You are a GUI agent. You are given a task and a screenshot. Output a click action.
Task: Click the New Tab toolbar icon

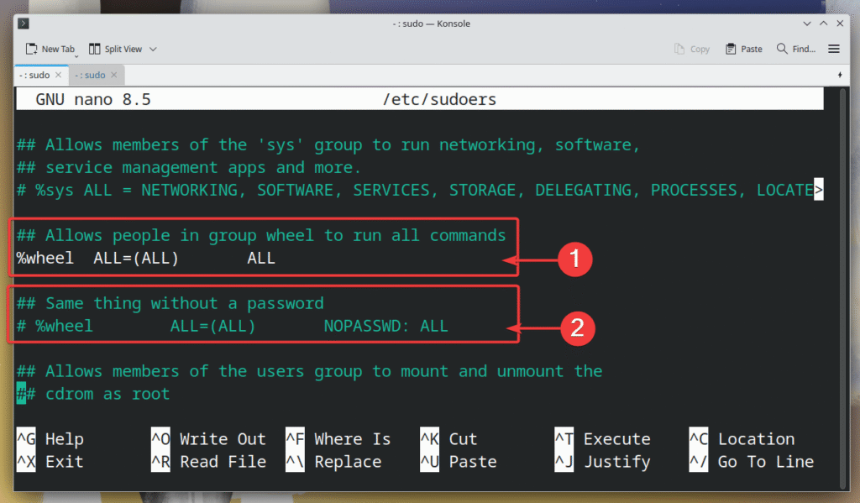pyautogui.click(x=31, y=50)
